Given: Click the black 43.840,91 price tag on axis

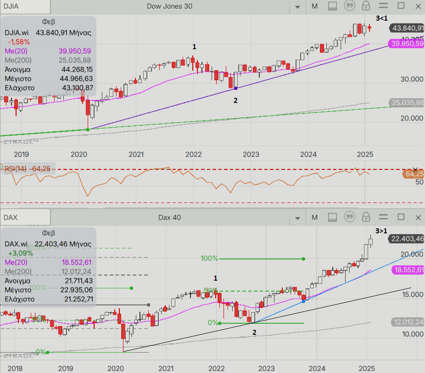Looking at the screenshot, I should (407, 28).
